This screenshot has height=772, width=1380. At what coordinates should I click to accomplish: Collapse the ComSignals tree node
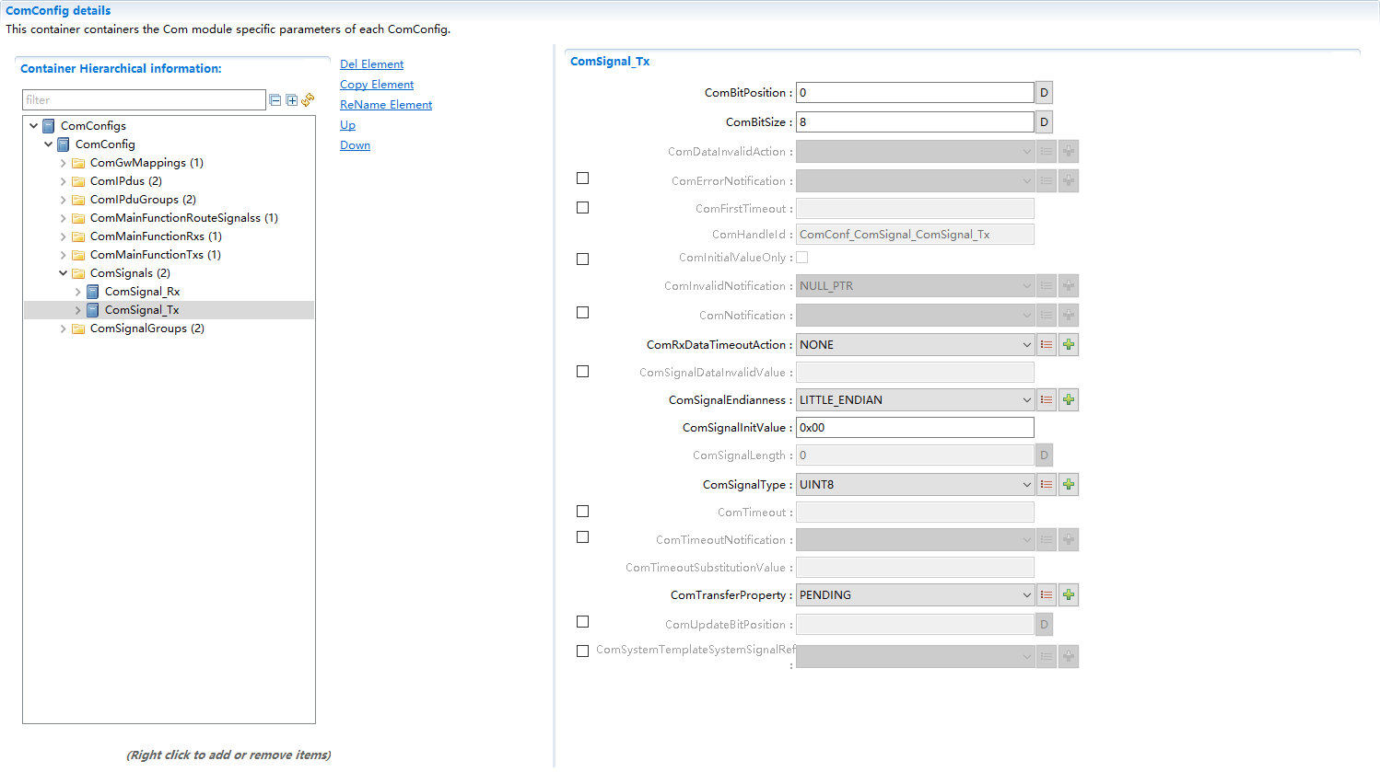tap(64, 273)
